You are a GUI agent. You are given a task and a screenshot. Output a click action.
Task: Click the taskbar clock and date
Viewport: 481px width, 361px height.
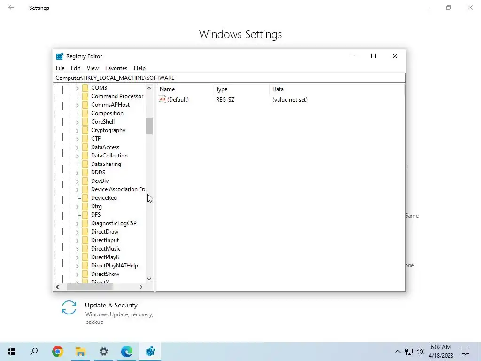(441, 352)
